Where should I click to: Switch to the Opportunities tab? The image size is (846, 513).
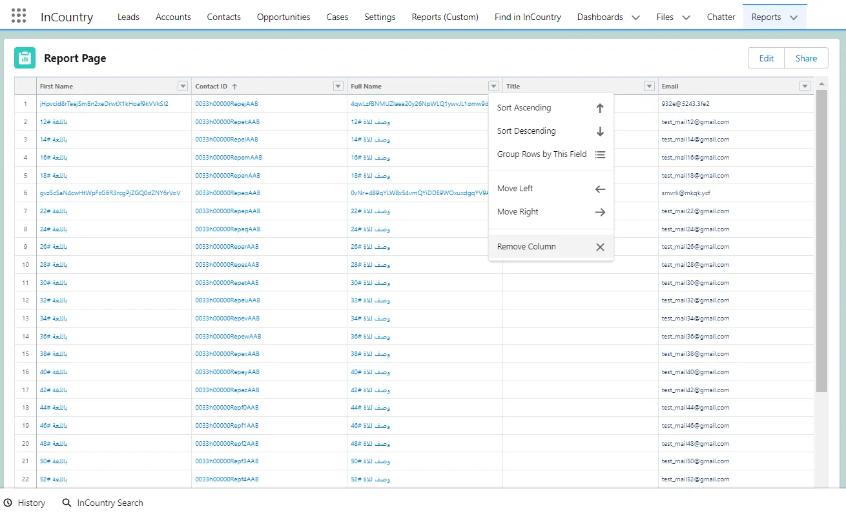click(284, 17)
